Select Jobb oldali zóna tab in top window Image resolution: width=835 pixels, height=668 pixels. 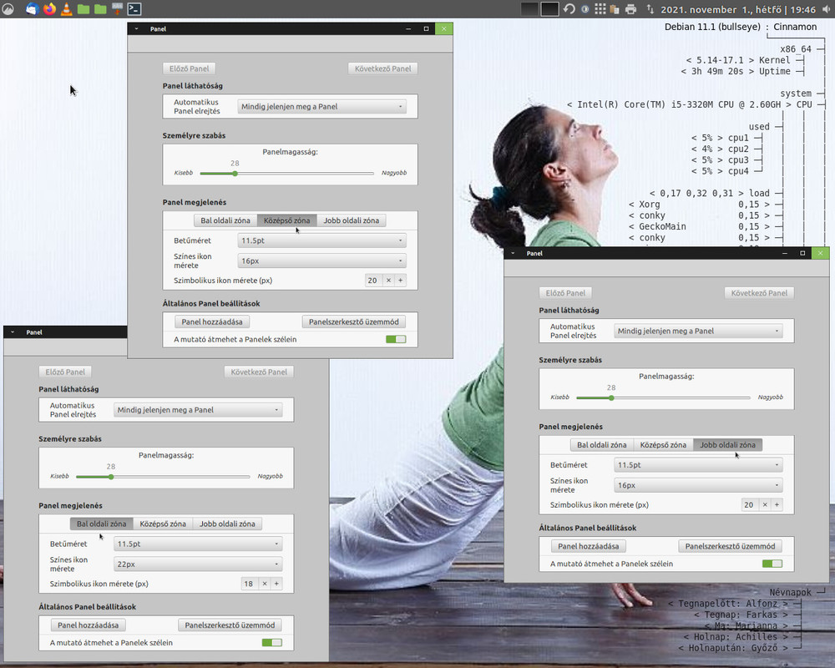352,220
